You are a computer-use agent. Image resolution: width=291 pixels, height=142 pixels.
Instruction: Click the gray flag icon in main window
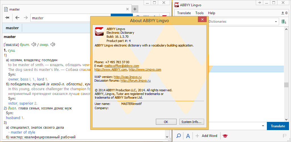(284, 136)
